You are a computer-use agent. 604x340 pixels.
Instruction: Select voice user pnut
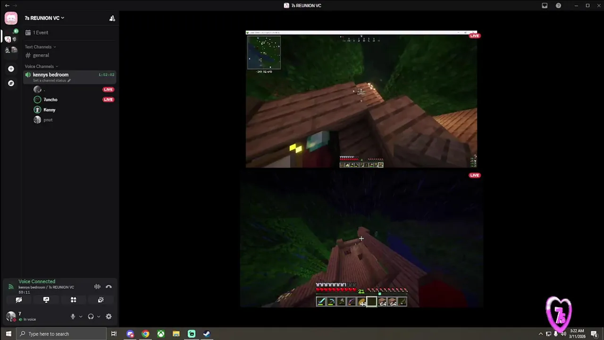(48, 120)
